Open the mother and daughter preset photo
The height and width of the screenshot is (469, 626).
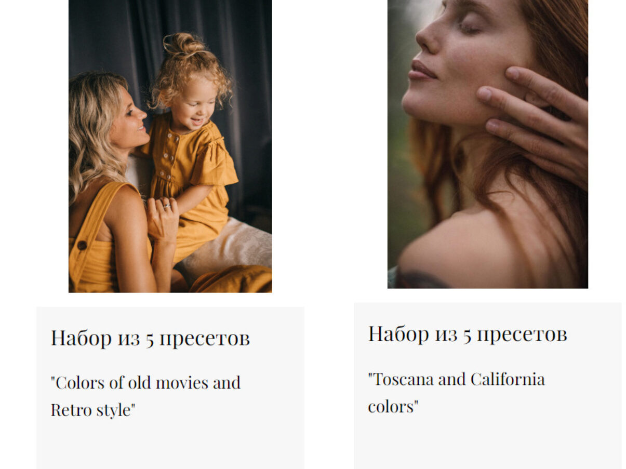(x=170, y=146)
